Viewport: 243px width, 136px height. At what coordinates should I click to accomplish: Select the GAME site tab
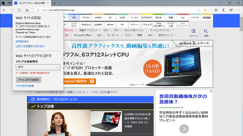tap(122, 18)
